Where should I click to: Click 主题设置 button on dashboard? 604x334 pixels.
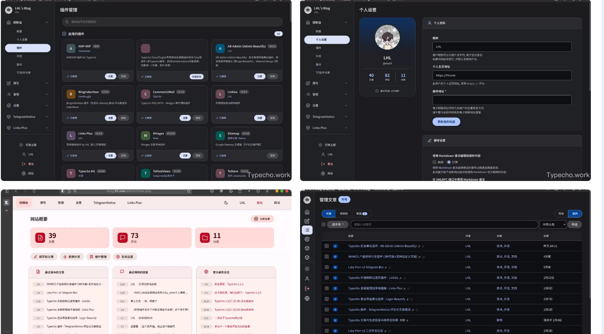(x=262, y=219)
